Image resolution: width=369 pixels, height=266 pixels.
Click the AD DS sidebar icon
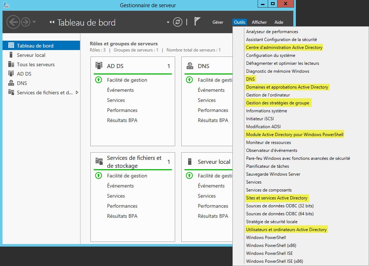click(11, 73)
